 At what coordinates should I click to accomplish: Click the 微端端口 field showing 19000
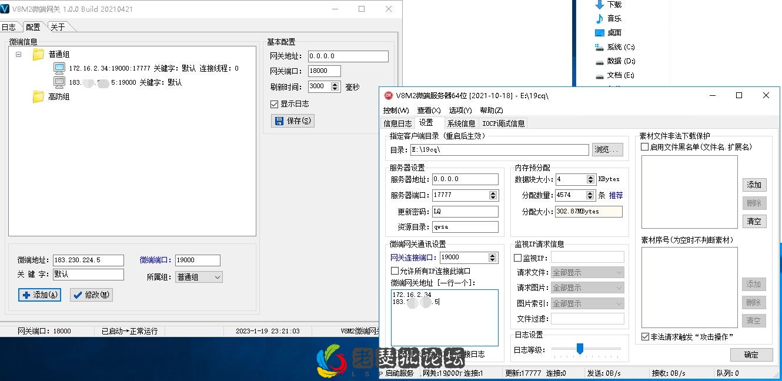coord(198,260)
